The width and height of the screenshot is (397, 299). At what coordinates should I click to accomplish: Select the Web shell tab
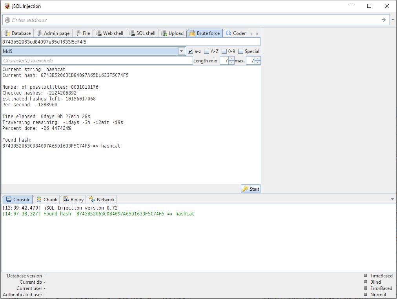(x=109, y=33)
